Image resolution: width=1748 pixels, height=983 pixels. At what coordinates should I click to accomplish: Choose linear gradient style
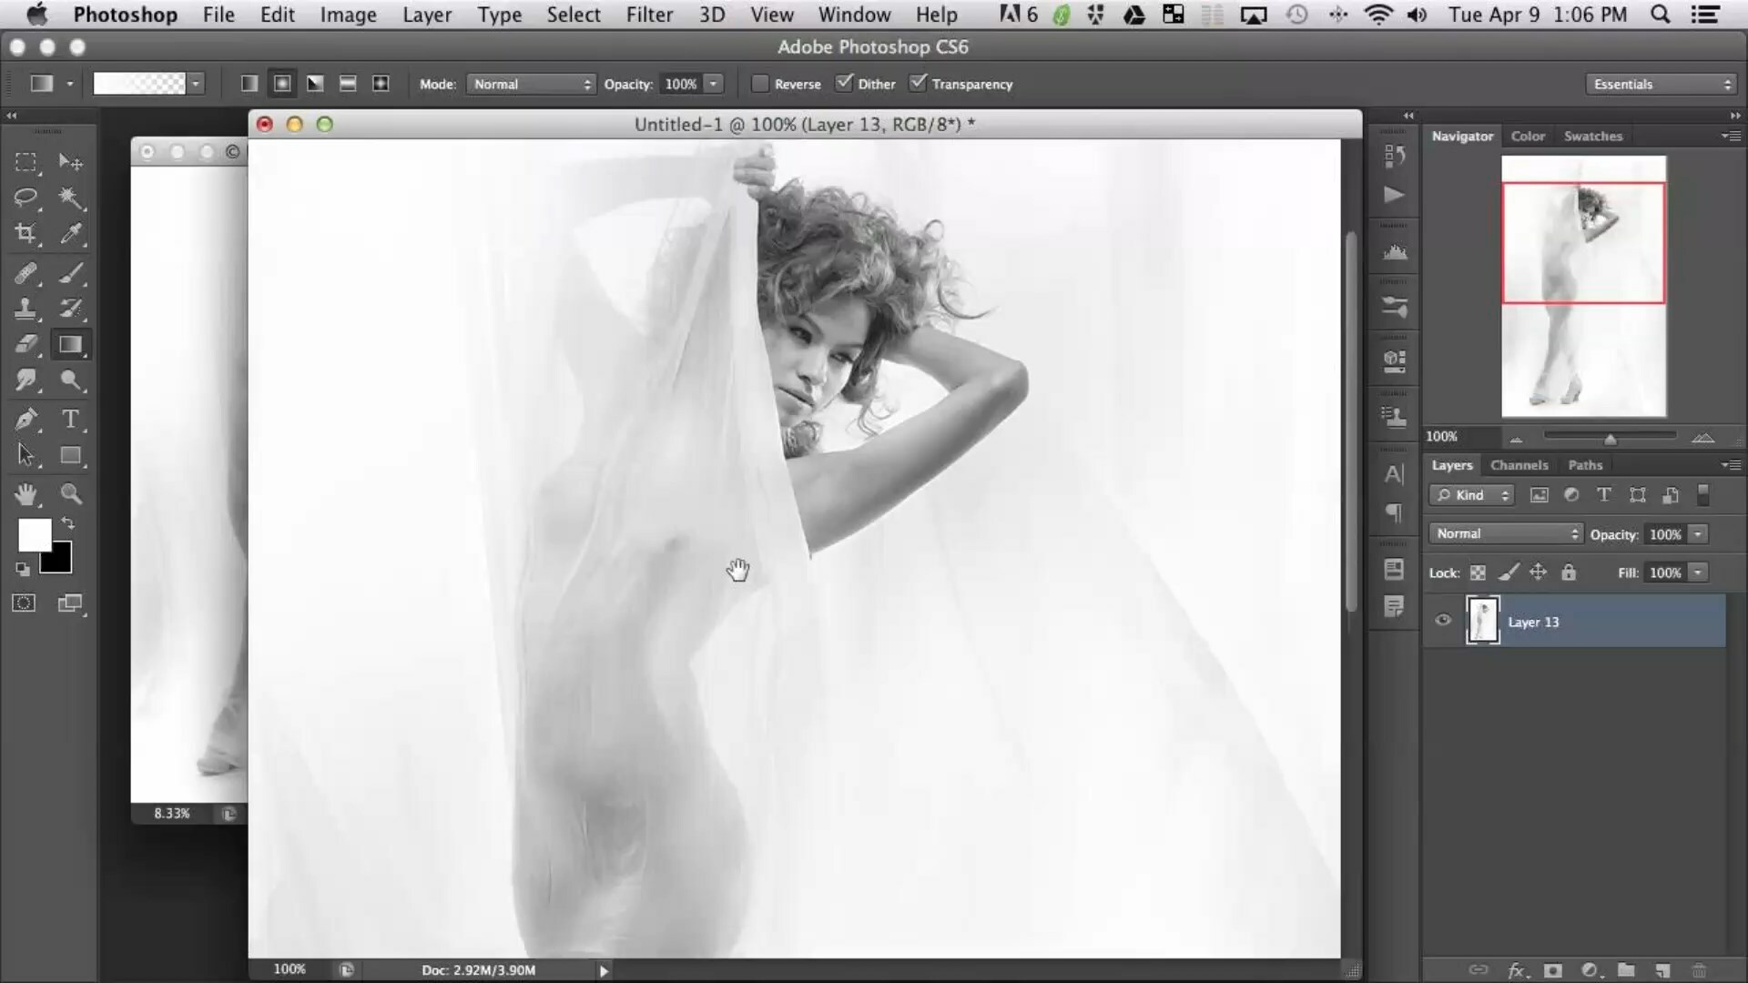(x=249, y=84)
